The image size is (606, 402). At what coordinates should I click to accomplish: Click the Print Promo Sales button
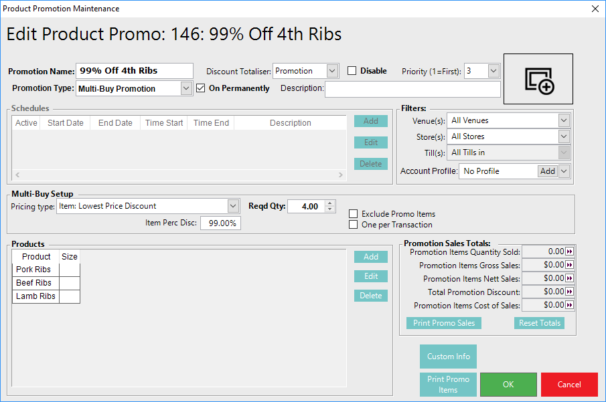[444, 323]
